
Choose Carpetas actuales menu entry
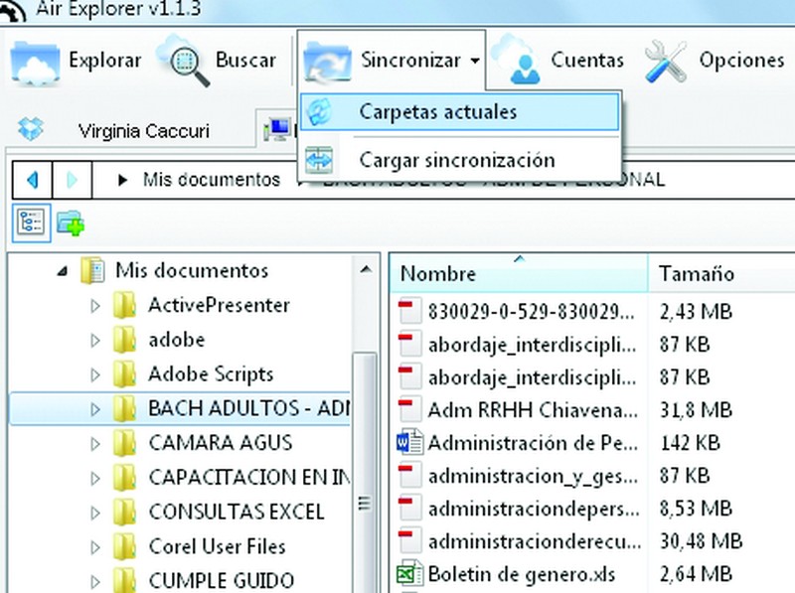(x=459, y=111)
